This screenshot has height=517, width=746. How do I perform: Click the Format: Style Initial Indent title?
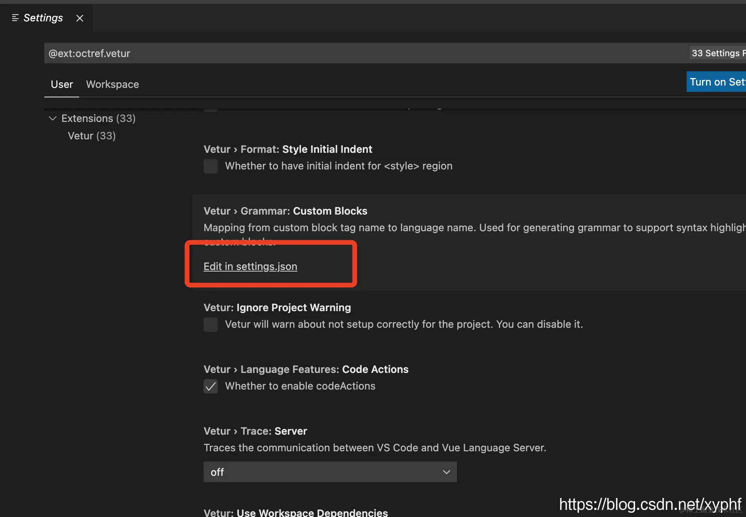point(288,149)
